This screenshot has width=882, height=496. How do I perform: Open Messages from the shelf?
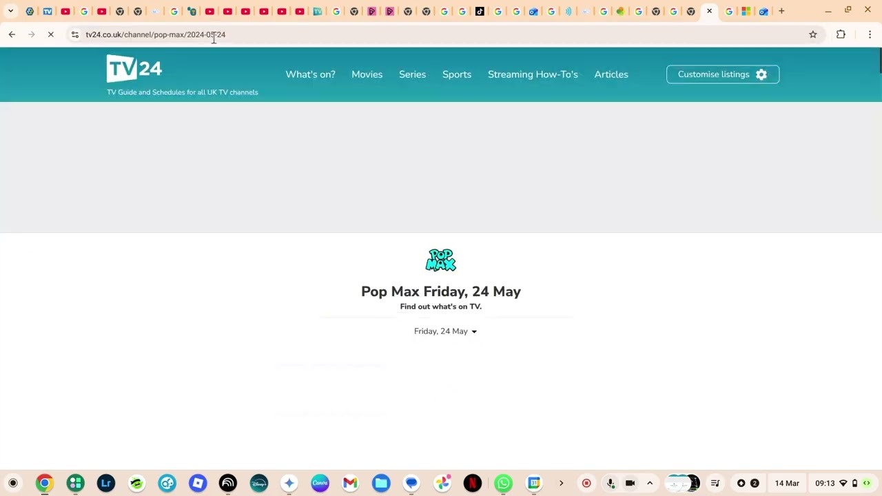click(411, 483)
